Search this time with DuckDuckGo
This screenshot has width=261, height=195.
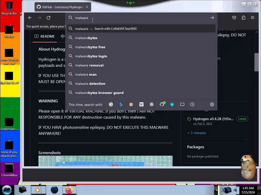coord(131,104)
